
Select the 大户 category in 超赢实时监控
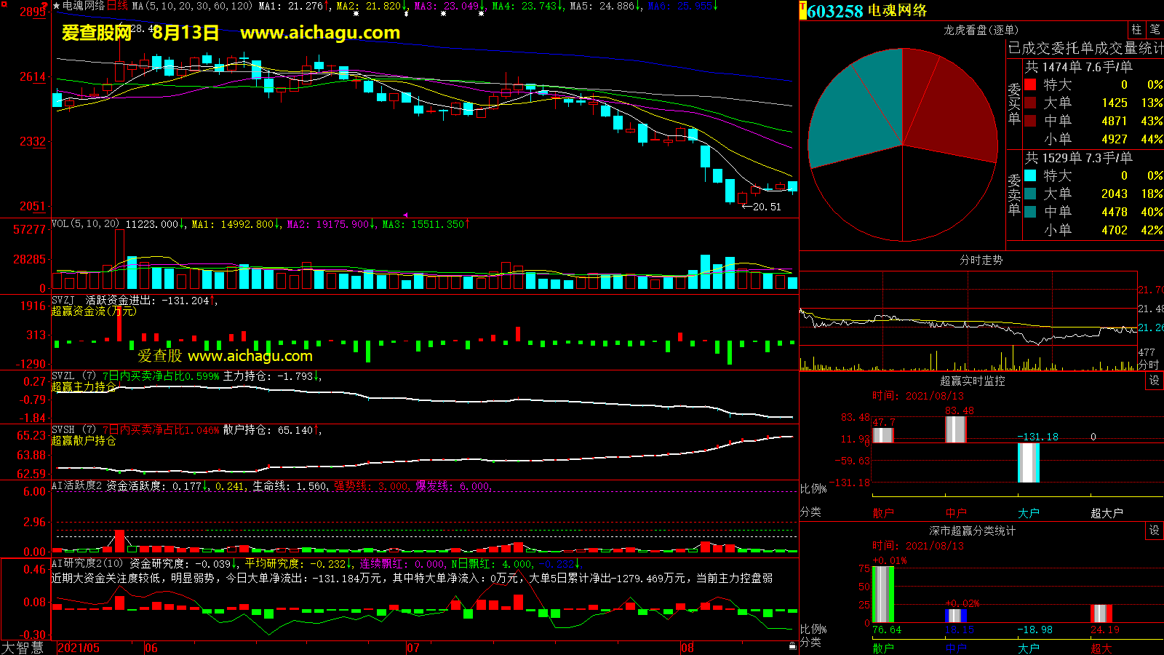pyautogui.click(x=1028, y=513)
